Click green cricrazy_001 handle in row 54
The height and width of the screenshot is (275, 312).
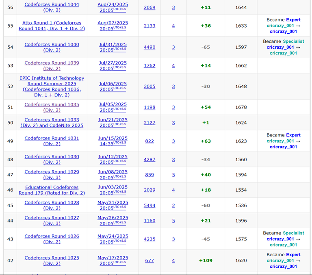coord(283,53)
